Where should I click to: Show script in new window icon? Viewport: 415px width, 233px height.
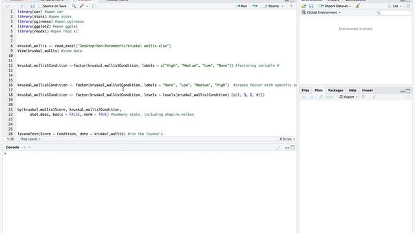tap(23, 6)
